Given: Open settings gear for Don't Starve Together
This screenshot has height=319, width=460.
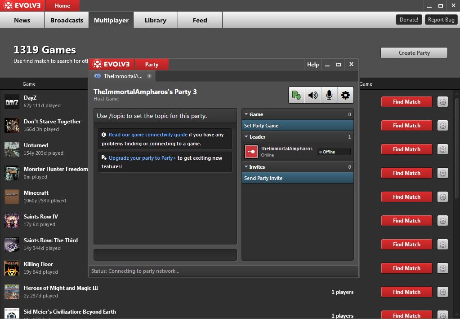Looking at the screenshot, I should pos(443,126).
